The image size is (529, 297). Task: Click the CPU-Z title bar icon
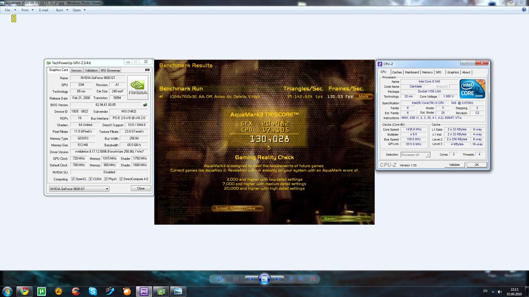[x=380, y=64]
